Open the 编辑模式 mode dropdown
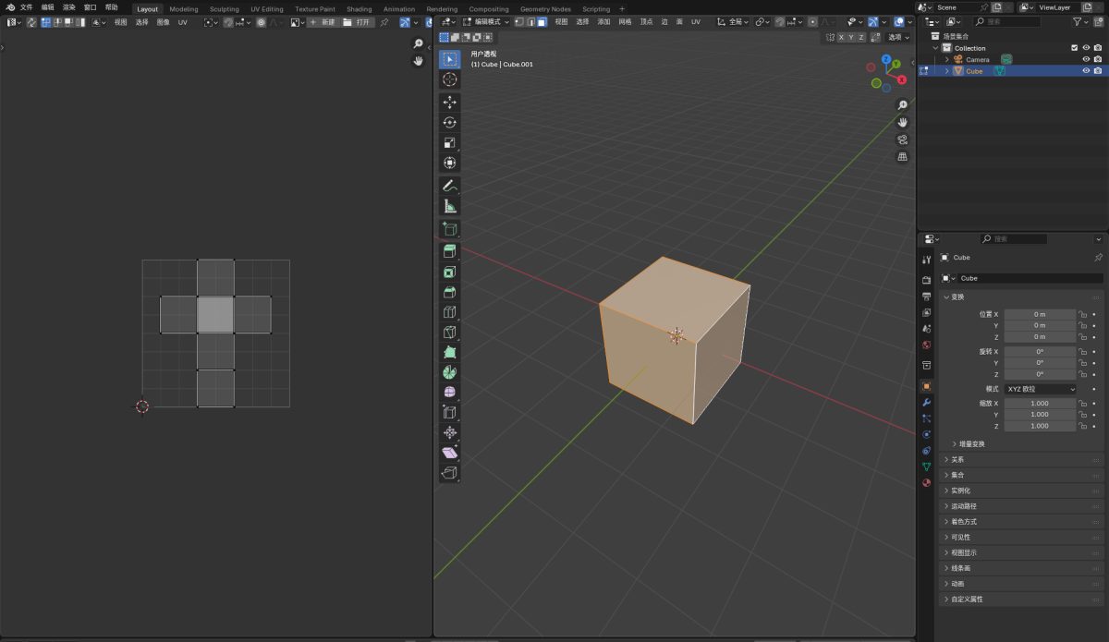1109x642 pixels. click(x=485, y=21)
